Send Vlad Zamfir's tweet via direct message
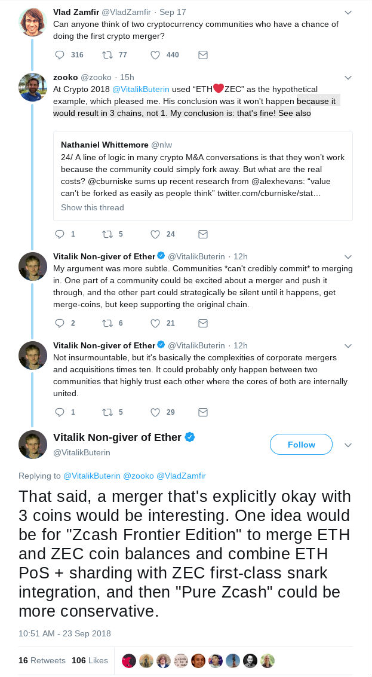 pyautogui.click(x=202, y=55)
